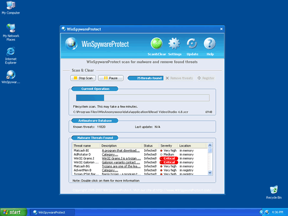Pause the running scan
This screenshot has height=216, width=288.
pyautogui.click(x=110, y=78)
